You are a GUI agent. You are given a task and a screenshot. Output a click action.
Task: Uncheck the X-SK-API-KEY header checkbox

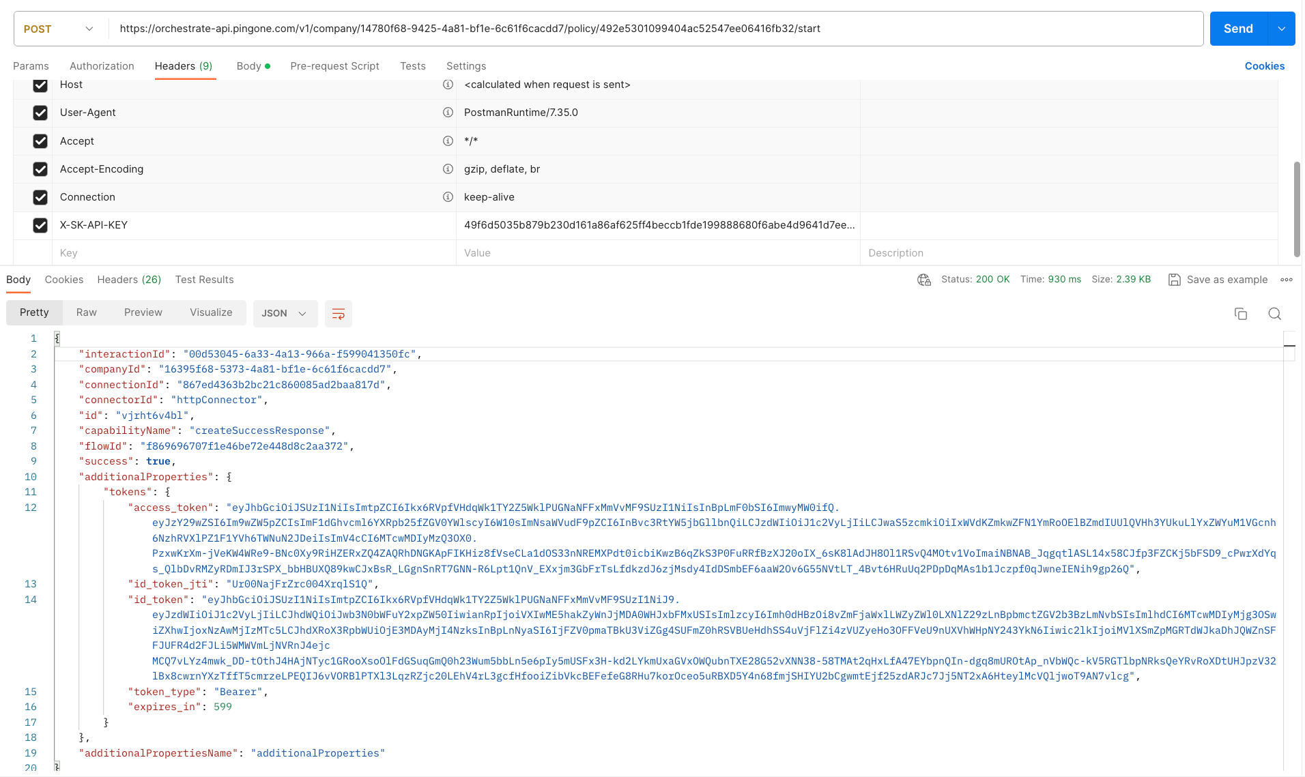(x=40, y=225)
